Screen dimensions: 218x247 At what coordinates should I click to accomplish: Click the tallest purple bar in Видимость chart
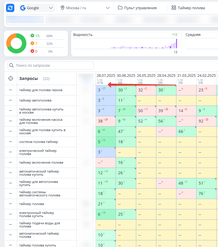(x=176, y=43)
